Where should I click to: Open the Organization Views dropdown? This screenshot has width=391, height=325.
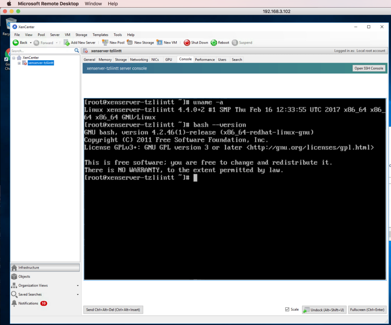[x=78, y=285]
